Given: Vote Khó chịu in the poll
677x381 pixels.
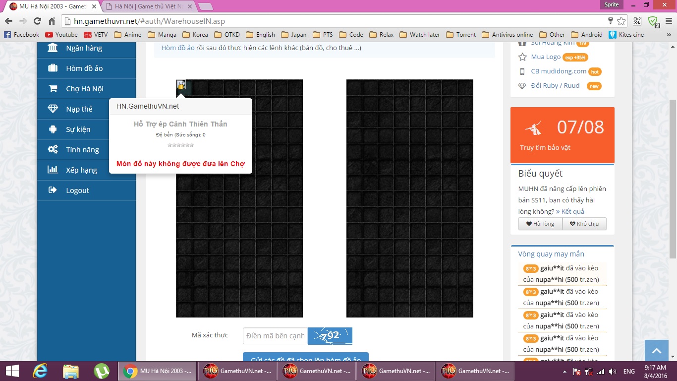Looking at the screenshot, I should (584, 224).
